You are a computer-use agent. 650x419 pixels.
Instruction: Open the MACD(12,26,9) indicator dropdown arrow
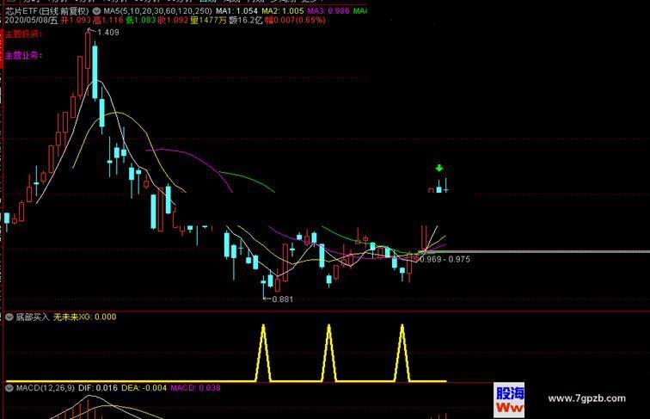(x=9, y=388)
